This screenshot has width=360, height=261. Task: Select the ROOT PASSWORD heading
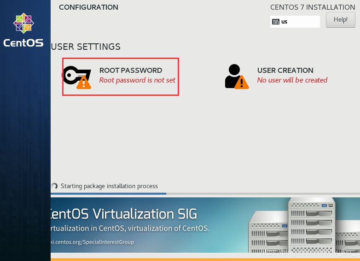pos(131,71)
